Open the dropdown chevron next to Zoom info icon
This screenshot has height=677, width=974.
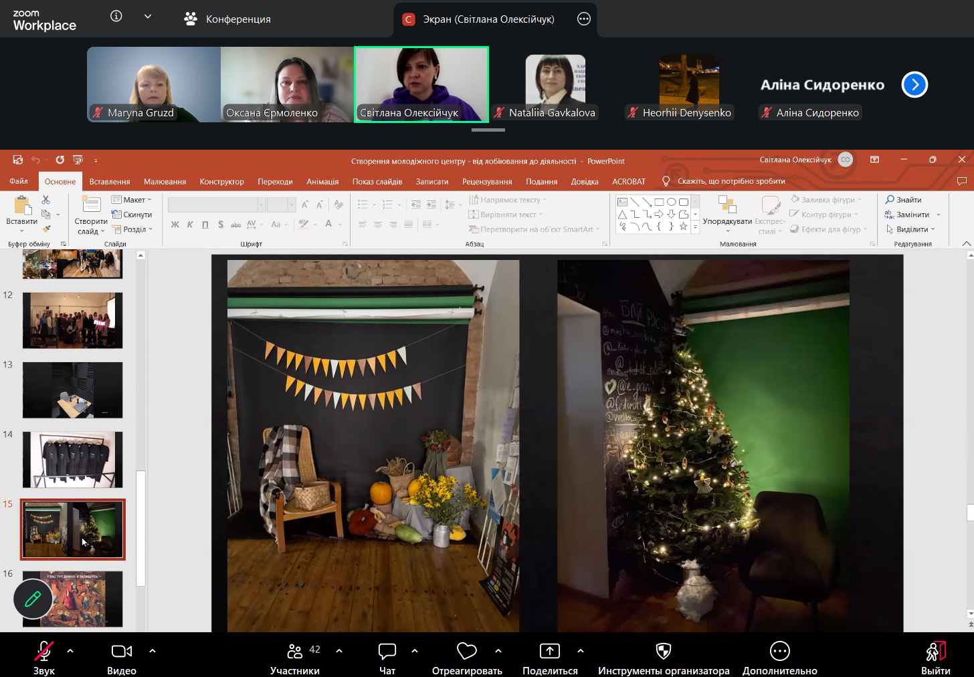[148, 16]
